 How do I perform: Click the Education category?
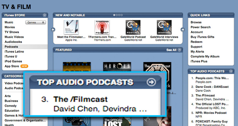[12, 111]
